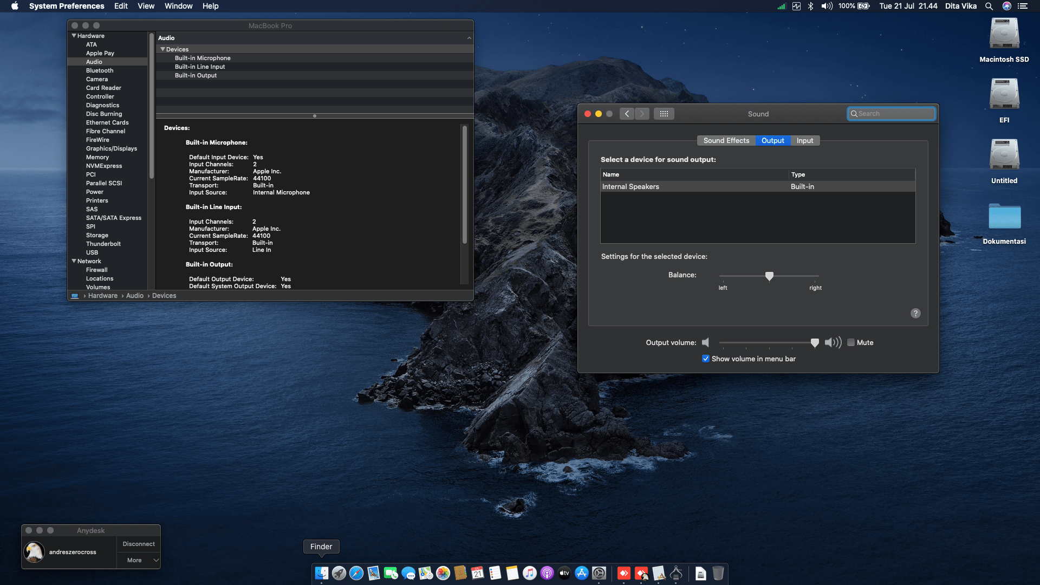Switch to the Sound Effects tab
This screenshot has width=1040, height=585.
click(726, 140)
